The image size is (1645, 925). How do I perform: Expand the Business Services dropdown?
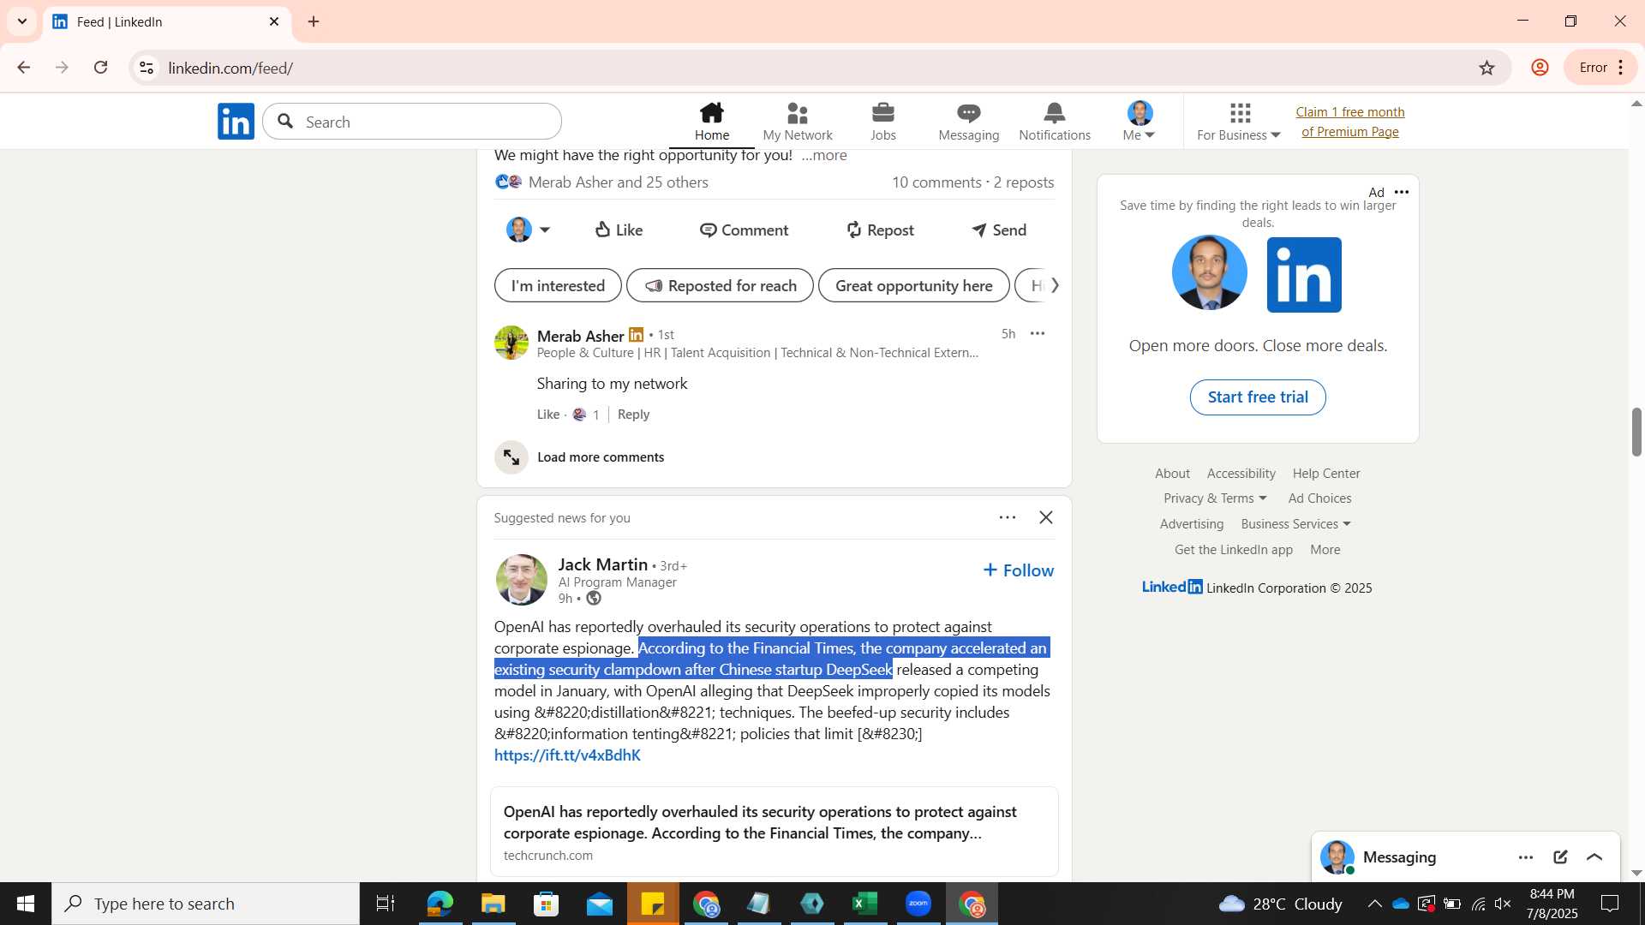pyautogui.click(x=1295, y=524)
